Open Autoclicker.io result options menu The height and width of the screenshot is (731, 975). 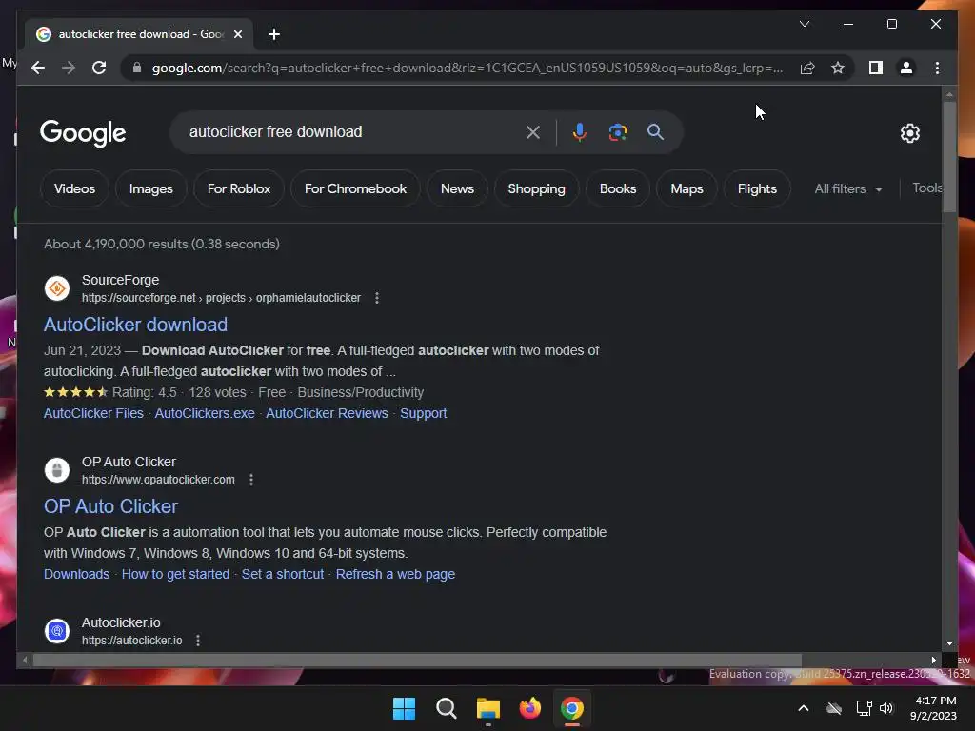tap(198, 641)
